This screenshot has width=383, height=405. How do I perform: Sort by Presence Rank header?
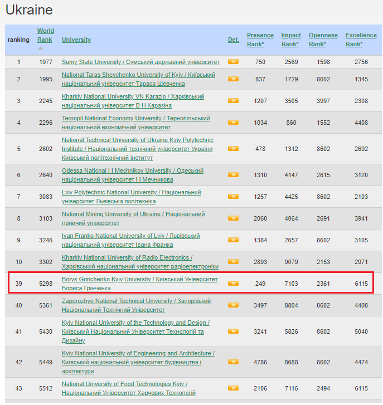(260, 40)
